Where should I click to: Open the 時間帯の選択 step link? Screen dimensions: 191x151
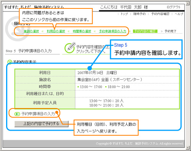(82, 31)
